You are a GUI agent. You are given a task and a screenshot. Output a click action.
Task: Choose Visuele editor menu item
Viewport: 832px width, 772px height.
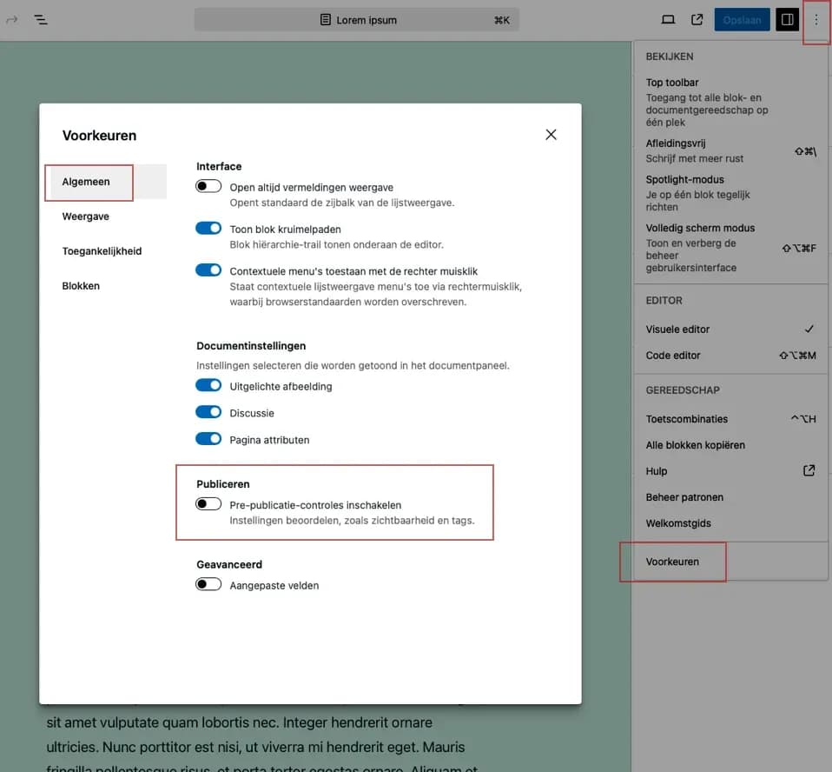(x=730, y=329)
